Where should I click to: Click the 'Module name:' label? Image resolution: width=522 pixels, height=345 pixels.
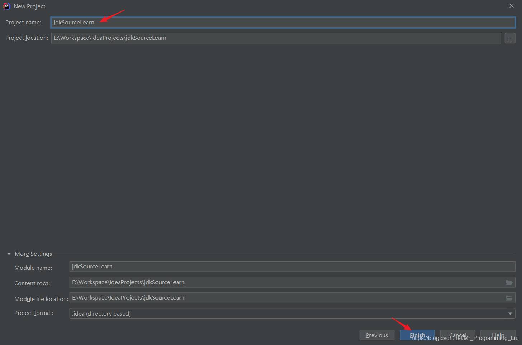[33, 268]
